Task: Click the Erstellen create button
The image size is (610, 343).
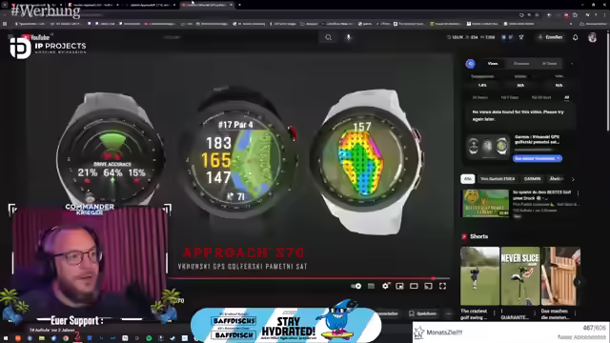Action: click(551, 37)
